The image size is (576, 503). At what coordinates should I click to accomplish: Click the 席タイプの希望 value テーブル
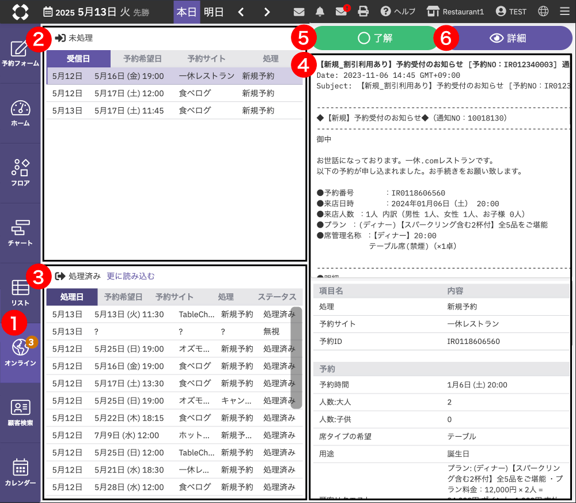click(x=461, y=437)
